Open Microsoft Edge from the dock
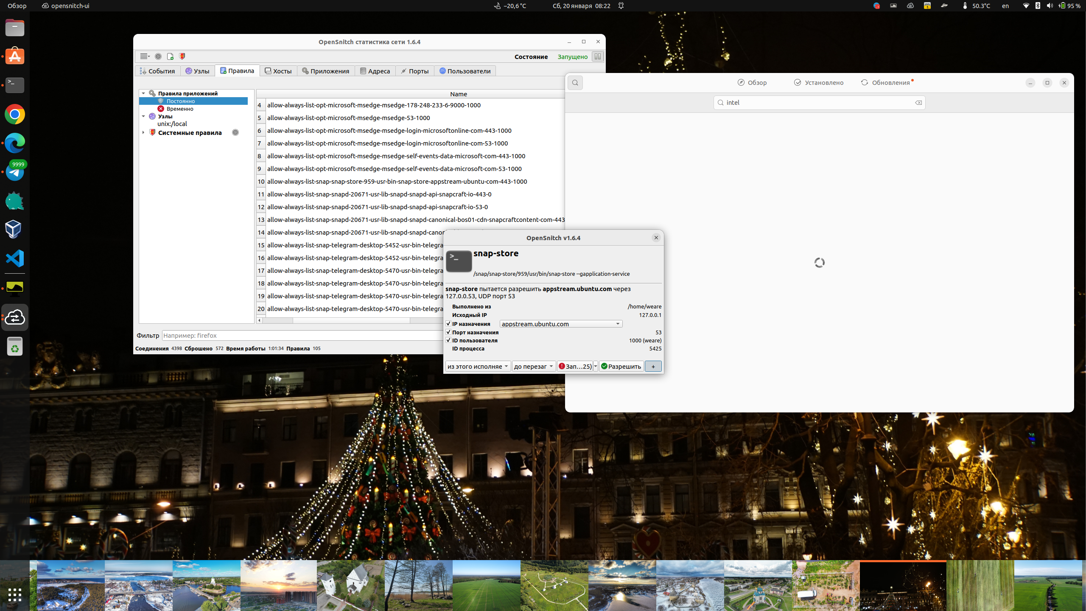 click(15, 143)
